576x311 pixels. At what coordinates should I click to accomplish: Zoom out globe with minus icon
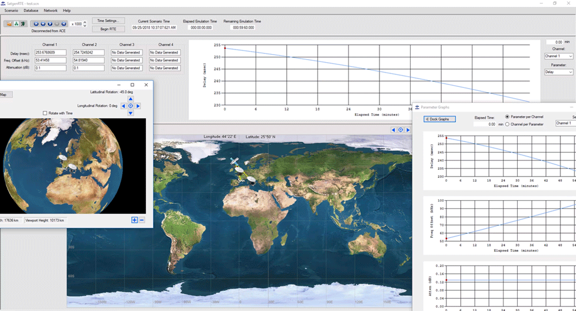[x=142, y=220]
